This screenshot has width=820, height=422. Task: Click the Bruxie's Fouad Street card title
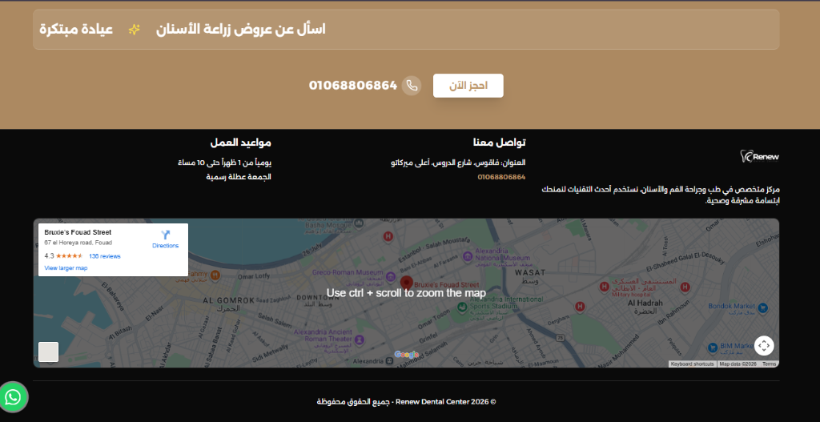point(78,232)
